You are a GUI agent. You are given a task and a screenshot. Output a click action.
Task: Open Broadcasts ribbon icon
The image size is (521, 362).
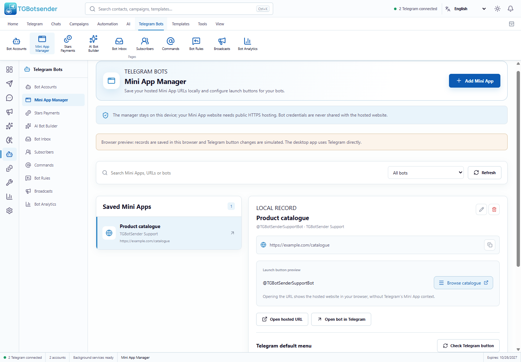[222, 44]
